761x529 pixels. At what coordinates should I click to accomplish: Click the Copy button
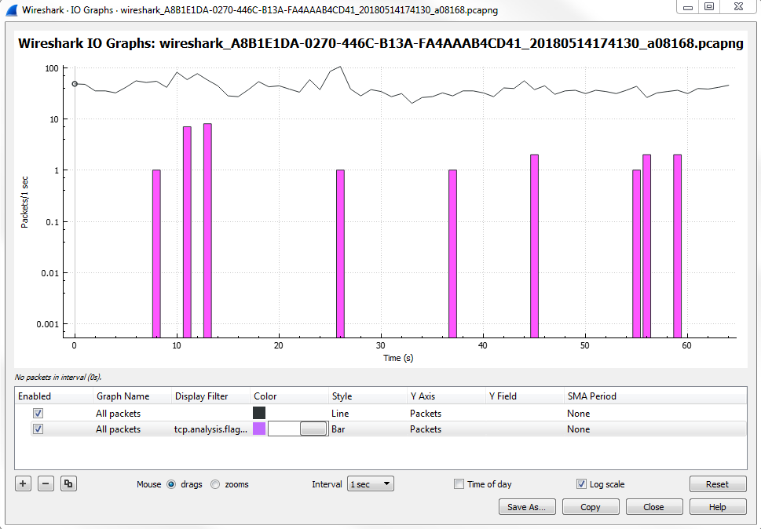coord(590,507)
